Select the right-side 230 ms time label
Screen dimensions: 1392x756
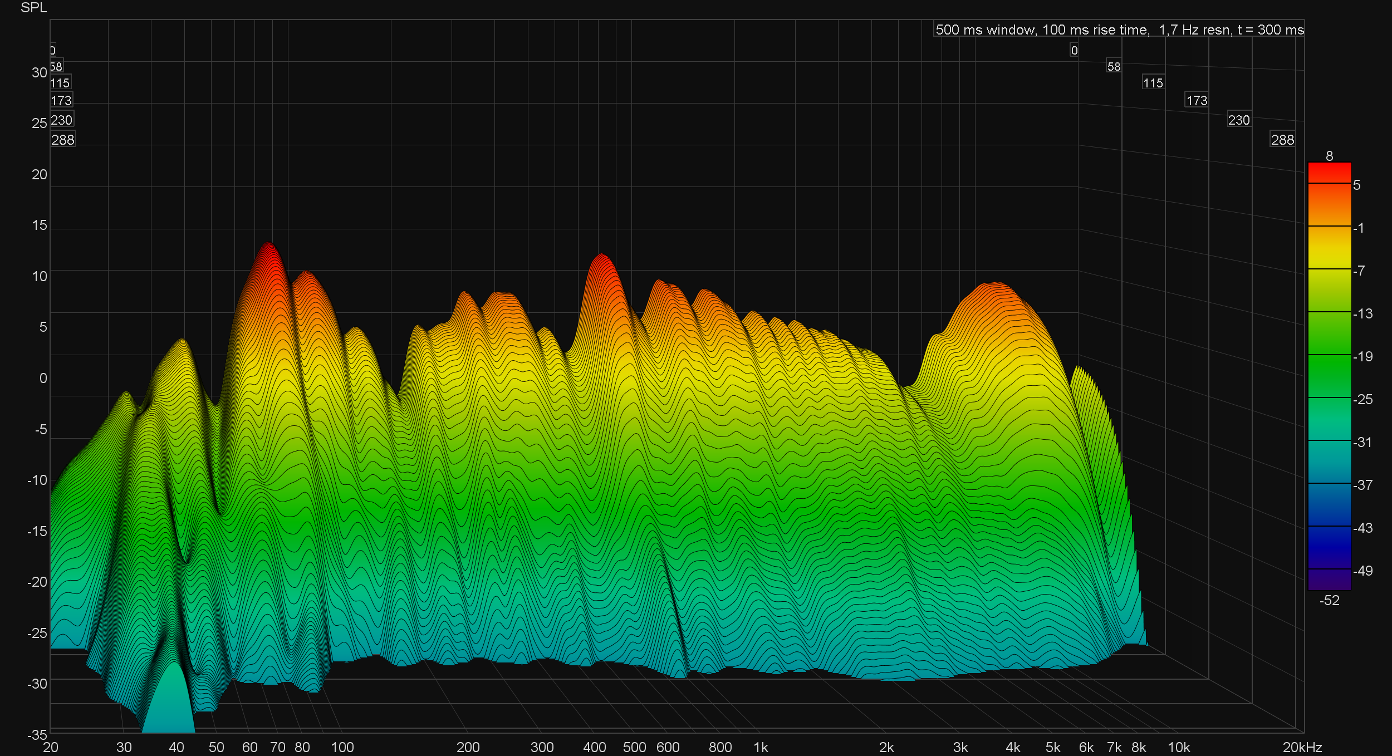click(x=1239, y=120)
